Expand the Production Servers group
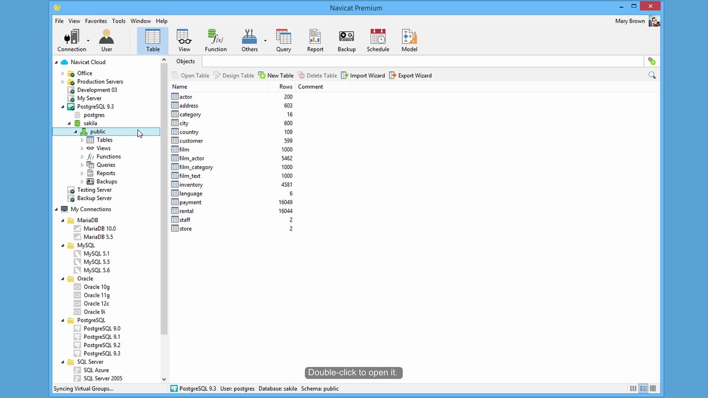 [63, 82]
